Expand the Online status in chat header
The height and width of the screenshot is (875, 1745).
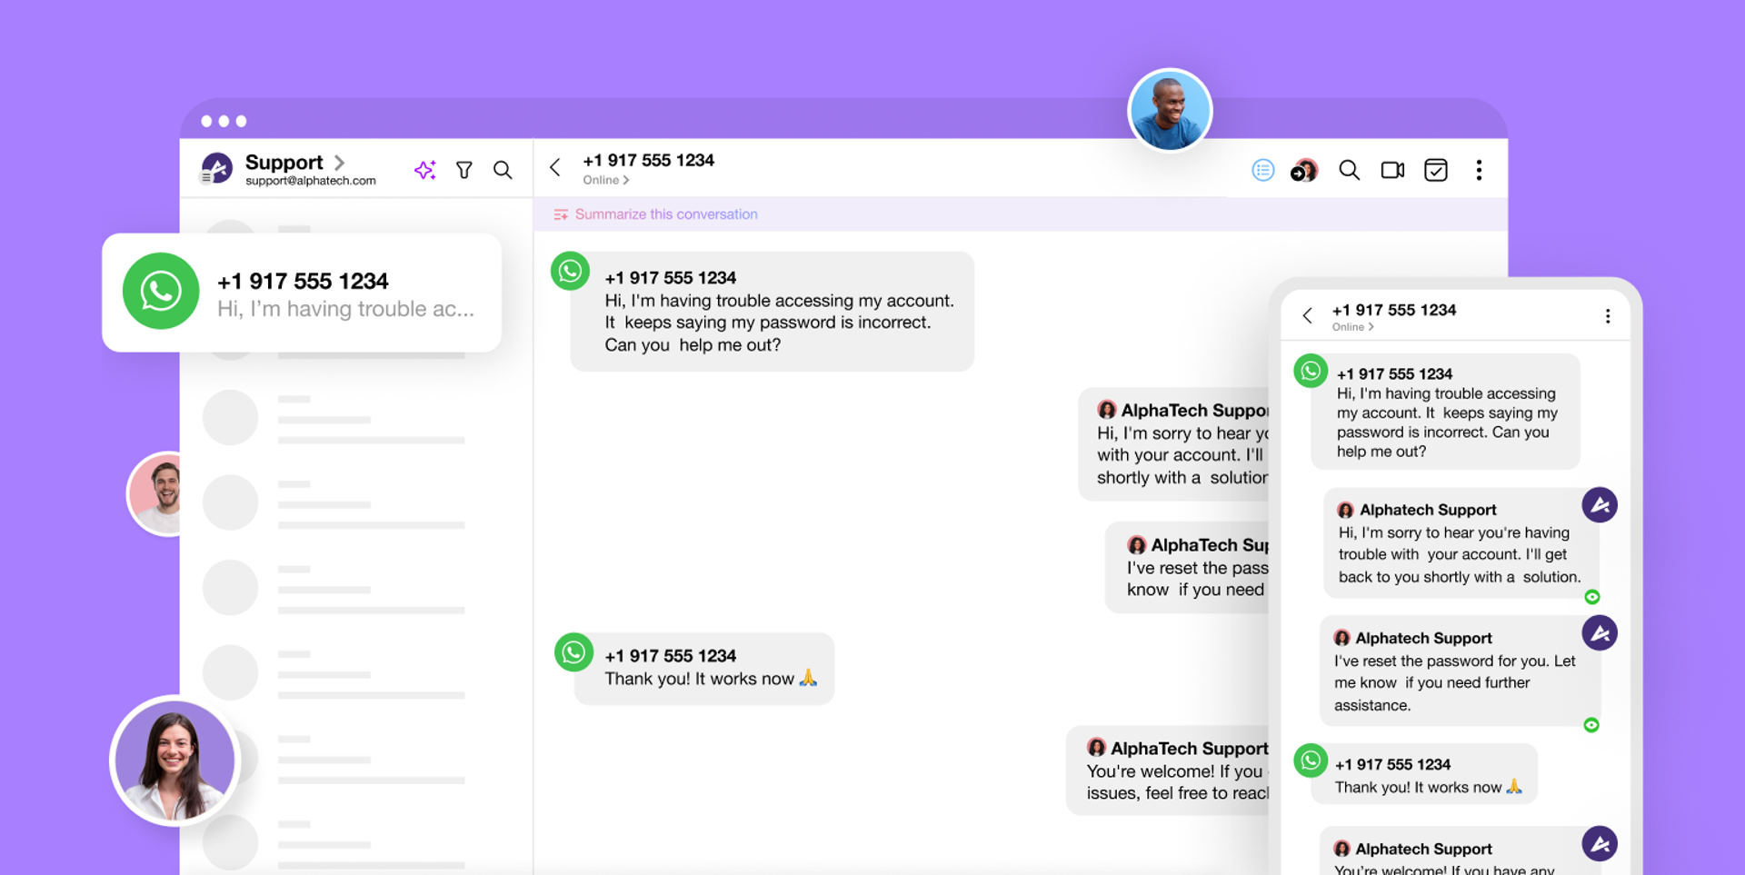tap(606, 180)
